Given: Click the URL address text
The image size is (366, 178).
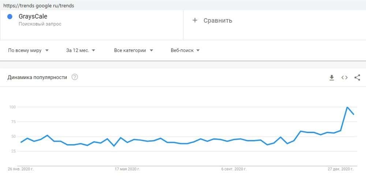Looking at the screenshot, I should (x=38, y=5).
